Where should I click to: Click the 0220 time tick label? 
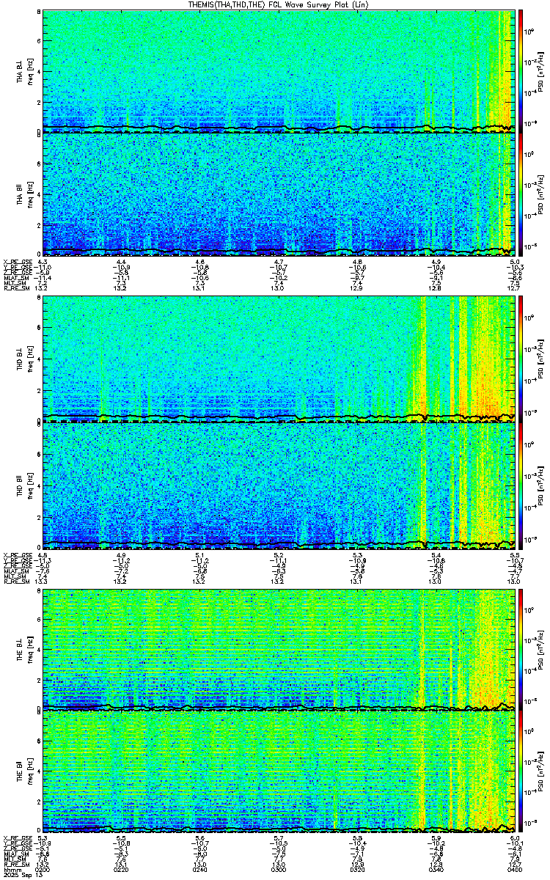point(122,870)
